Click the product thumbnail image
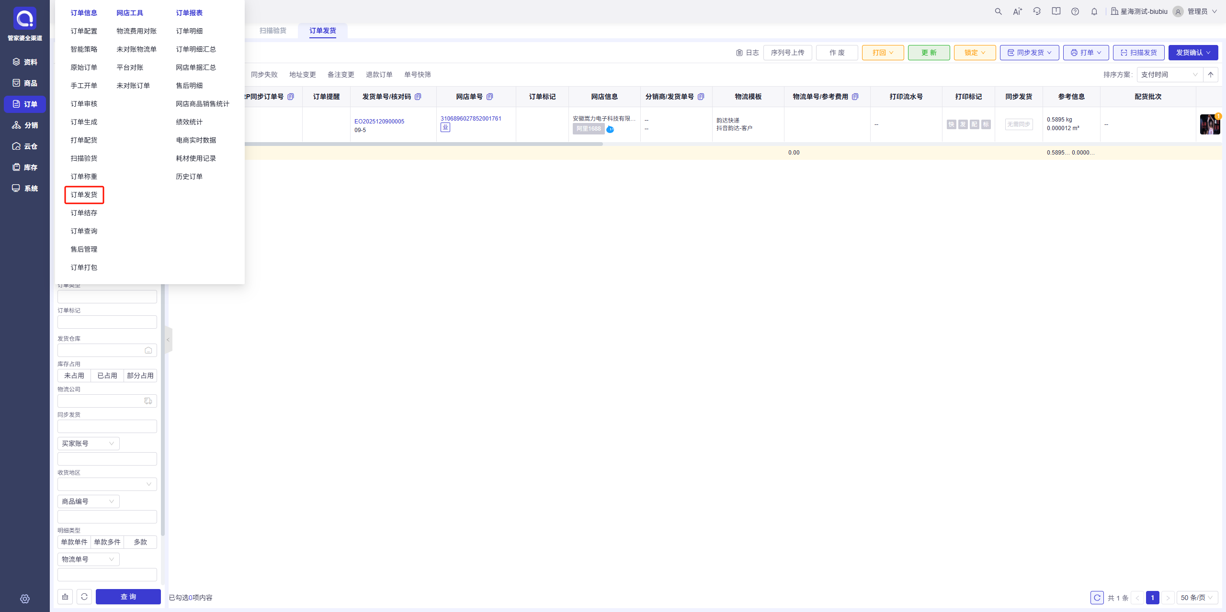The width and height of the screenshot is (1226, 612). coord(1210,124)
